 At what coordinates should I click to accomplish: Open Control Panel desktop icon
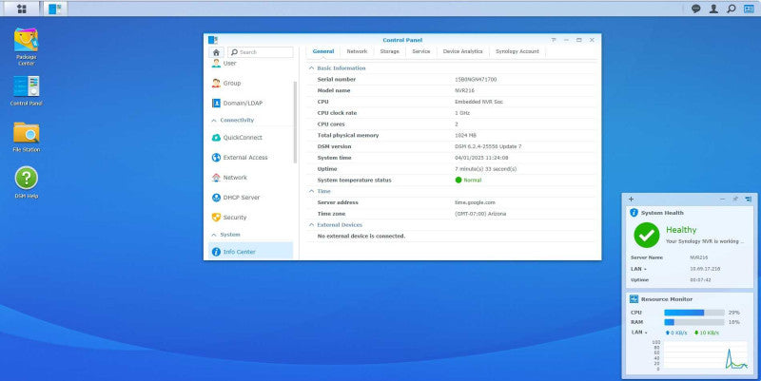(x=27, y=90)
